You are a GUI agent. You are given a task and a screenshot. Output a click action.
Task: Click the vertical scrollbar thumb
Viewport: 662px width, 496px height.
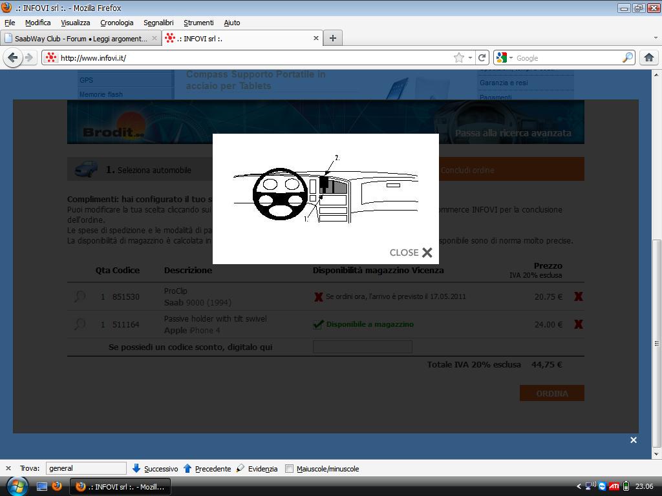click(x=657, y=344)
